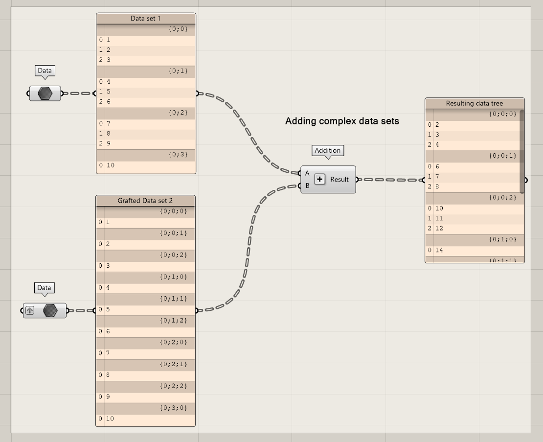Click the row showing value 10 in Data set 1

click(147, 165)
